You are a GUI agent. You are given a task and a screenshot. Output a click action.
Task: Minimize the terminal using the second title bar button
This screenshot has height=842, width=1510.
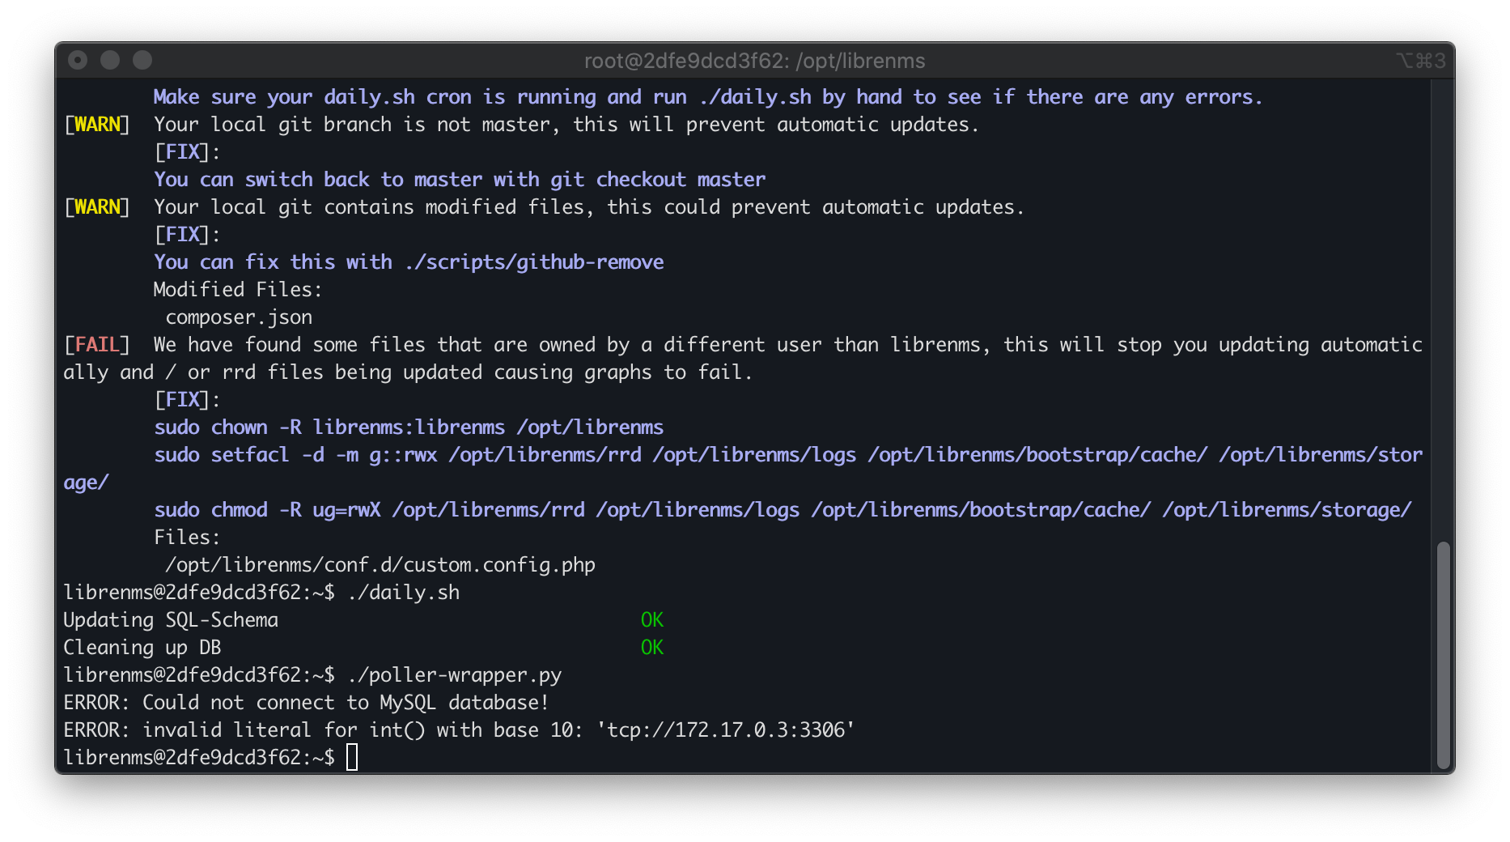[x=110, y=60]
